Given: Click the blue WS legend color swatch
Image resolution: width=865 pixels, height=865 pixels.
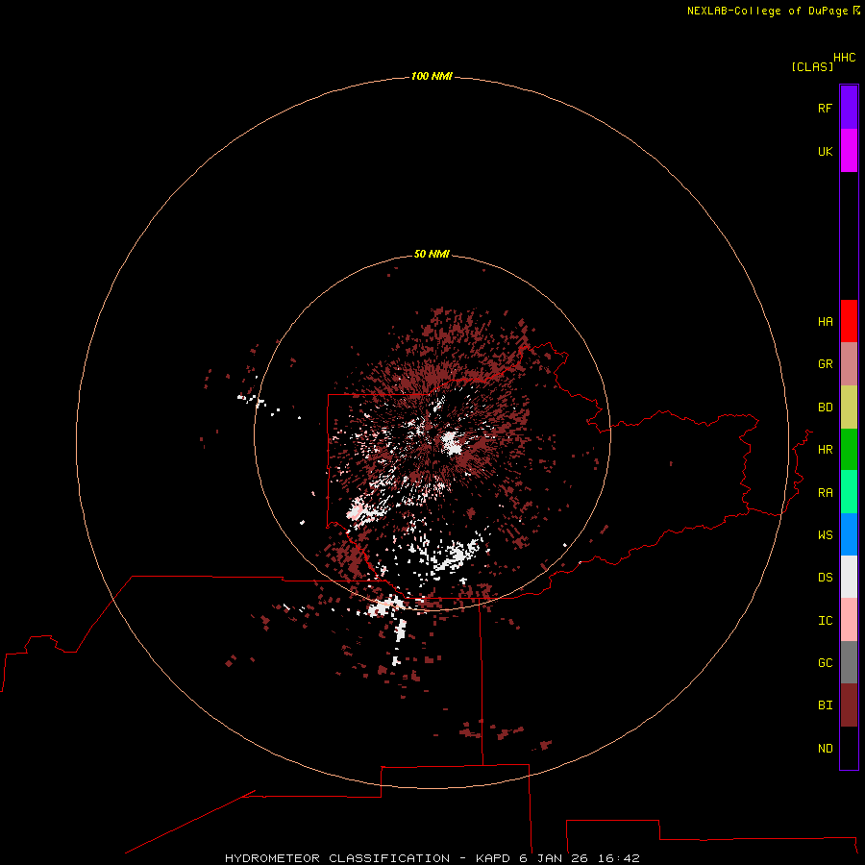Looking at the screenshot, I should [x=849, y=534].
